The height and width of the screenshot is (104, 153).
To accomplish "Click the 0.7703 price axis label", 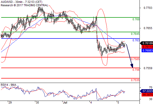I will [148, 8].
